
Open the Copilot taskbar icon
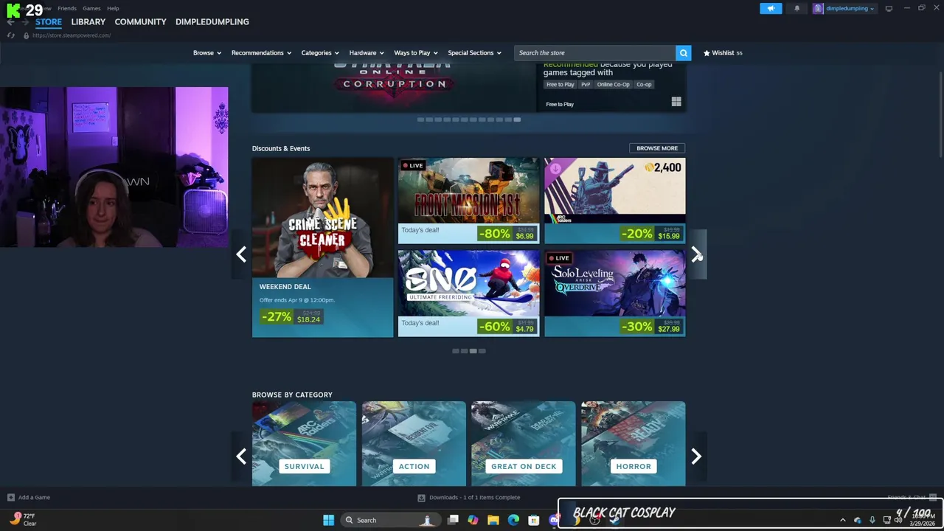pyautogui.click(x=473, y=520)
